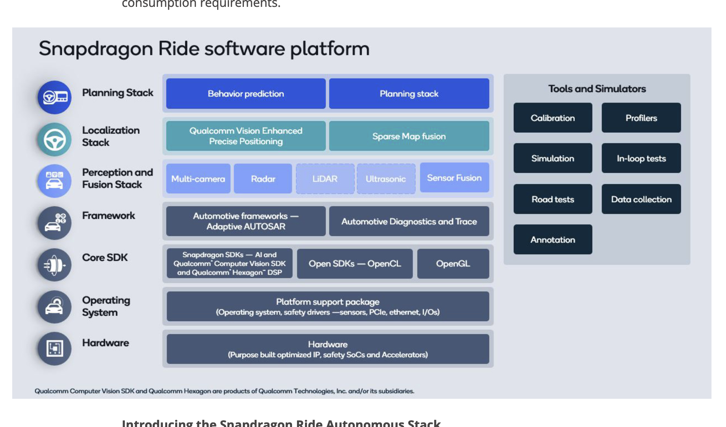The height and width of the screenshot is (427, 726).
Task: Click the Framework car with gears icon
Action: (x=55, y=223)
